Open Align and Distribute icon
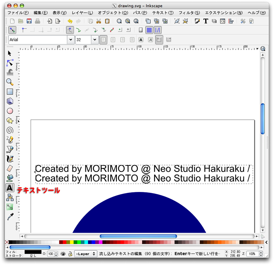Screen dimensions: 274x265 coord(231,21)
